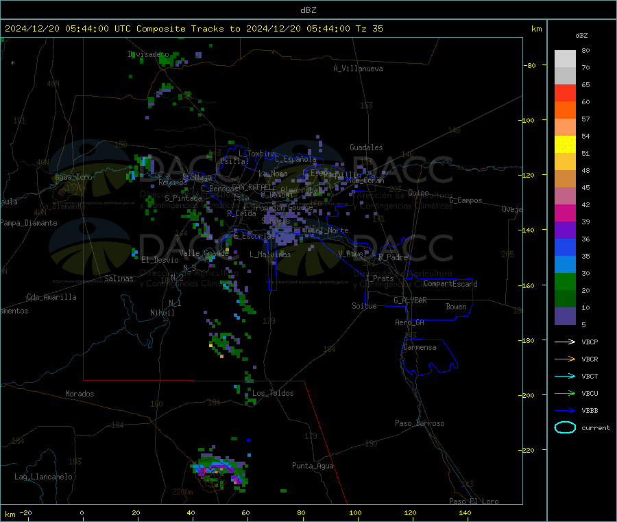Pick the light gray 70-80 dBZ swatch
This screenshot has height=522, width=617.
565,59
